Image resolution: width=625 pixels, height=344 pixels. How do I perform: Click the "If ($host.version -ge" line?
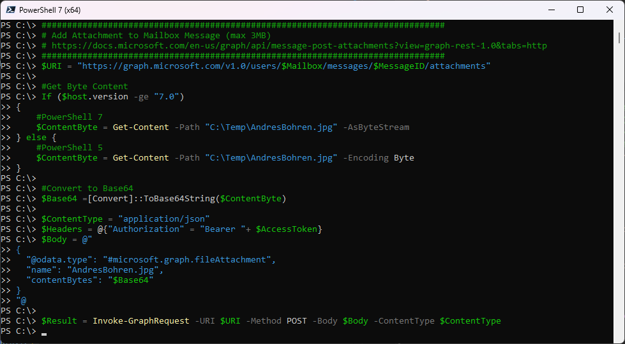coord(113,97)
